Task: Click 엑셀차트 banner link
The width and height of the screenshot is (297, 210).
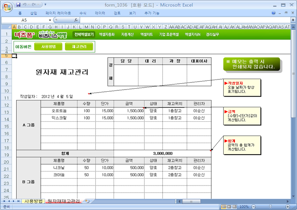Action: (146, 34)
